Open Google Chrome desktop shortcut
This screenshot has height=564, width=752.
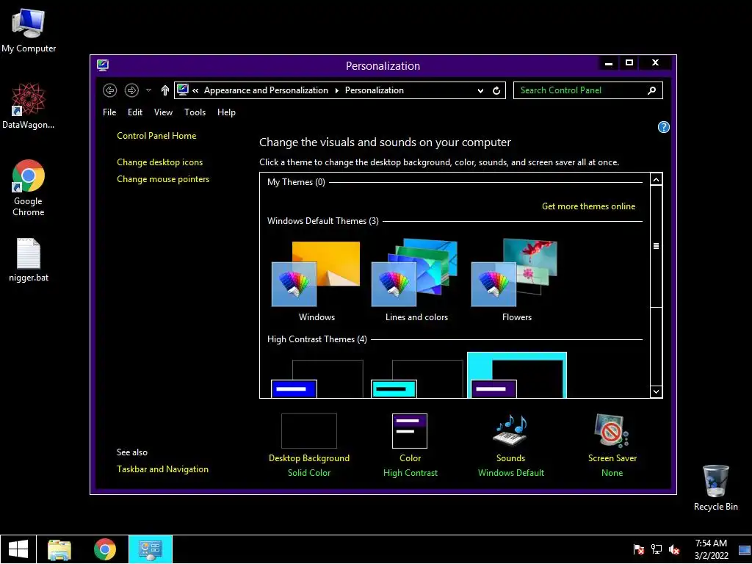tap(29, 188)
